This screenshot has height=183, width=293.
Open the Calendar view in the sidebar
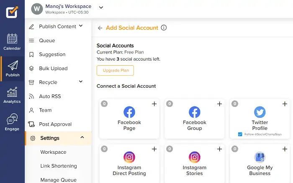click(x=12, y=42)
